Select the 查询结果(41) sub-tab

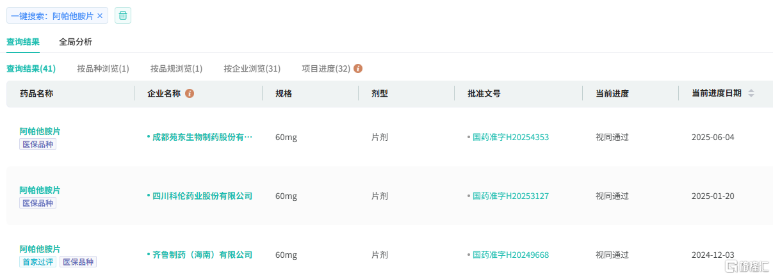pos(31,68)
